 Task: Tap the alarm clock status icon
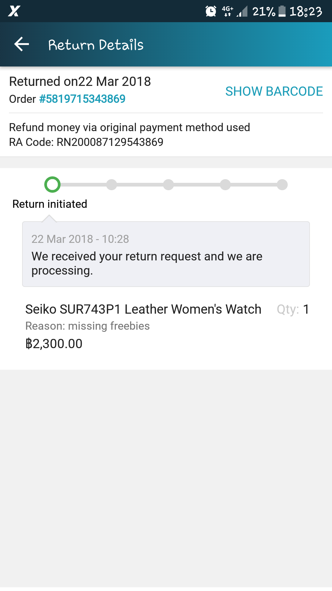point(211,11)
